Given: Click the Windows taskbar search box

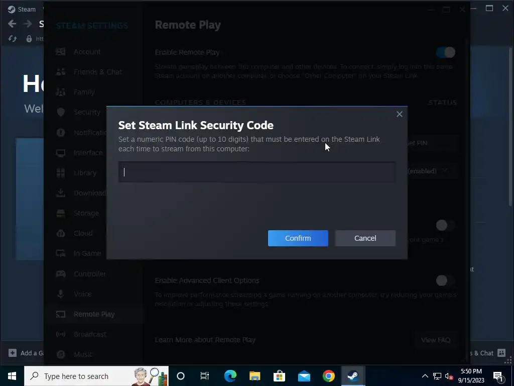Looking at the screenshot, I should (96, 376).
